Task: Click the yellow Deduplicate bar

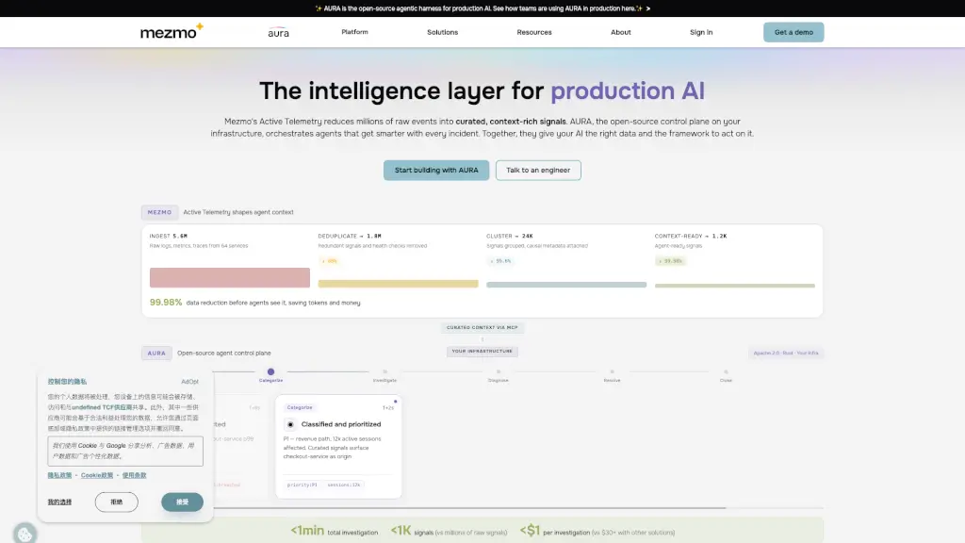Action: (x=399, y=284)
